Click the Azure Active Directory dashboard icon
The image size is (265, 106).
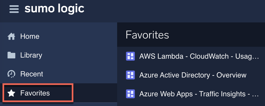click(x=130, y=75)
